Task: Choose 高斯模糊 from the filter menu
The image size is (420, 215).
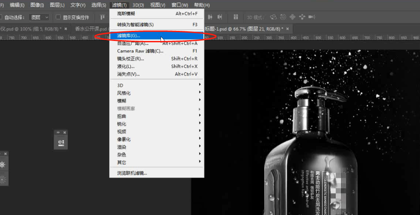Action: (157, 14)
